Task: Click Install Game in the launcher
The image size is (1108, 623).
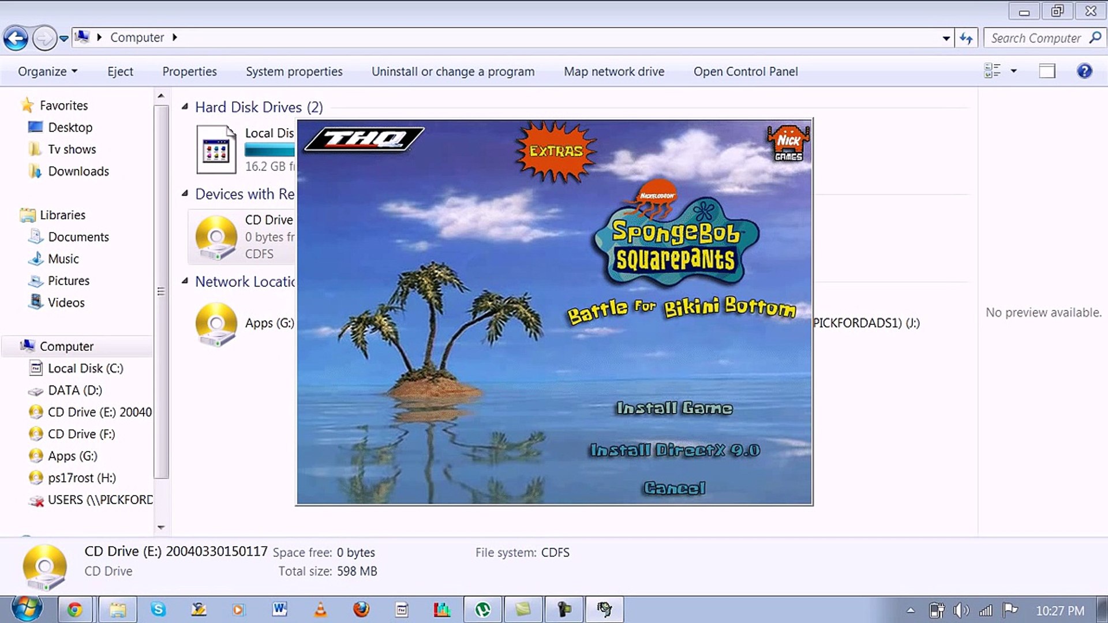Action: pyautogui.click(x=674, y=408)
